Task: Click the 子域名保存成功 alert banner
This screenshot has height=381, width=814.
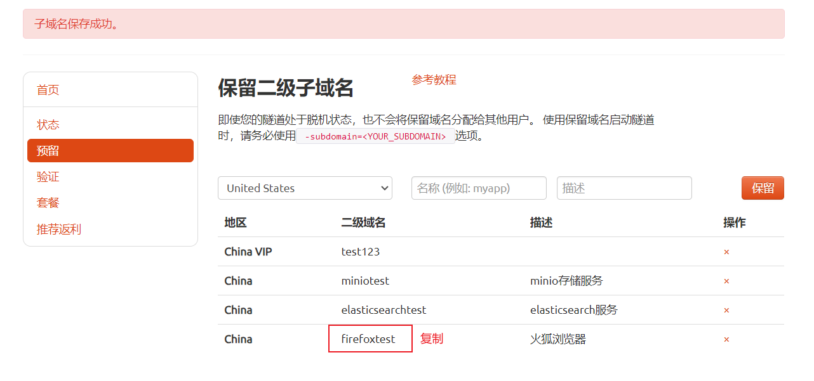Action: click(x=404, y=24)
